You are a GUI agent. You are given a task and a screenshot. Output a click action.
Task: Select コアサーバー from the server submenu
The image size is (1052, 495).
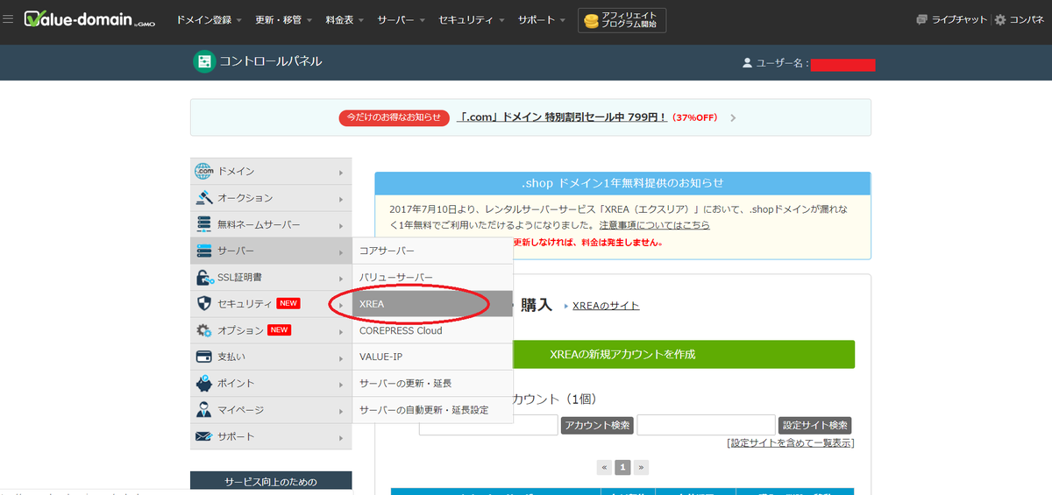click(433, 251)
